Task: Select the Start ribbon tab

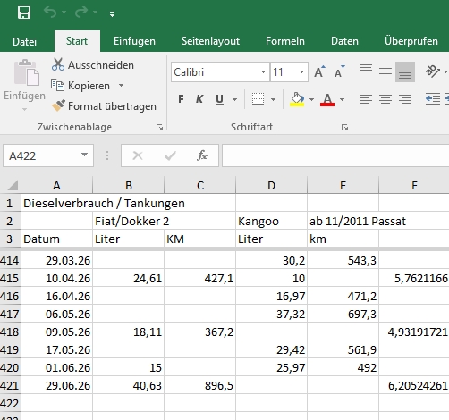Action: [x=77, y=41]
